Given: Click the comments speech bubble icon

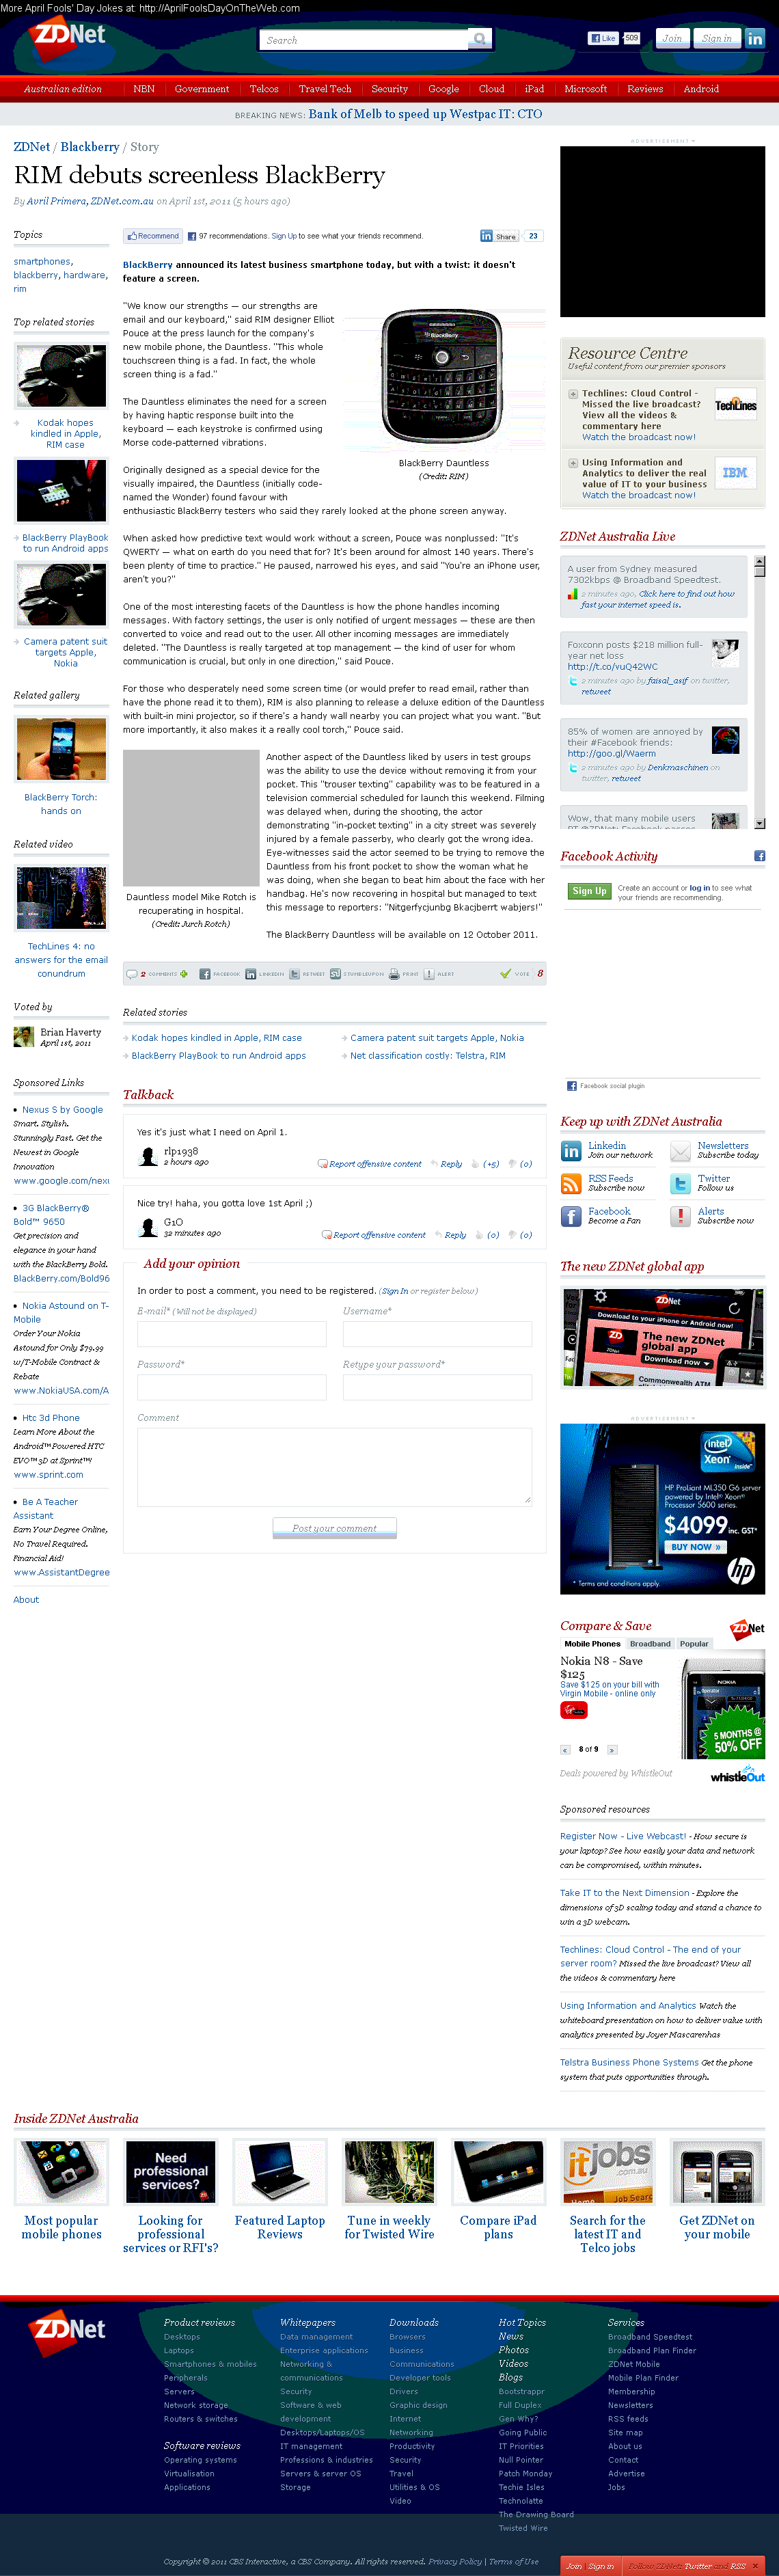Looking at the screenshot, I should [x=131, y=973].
